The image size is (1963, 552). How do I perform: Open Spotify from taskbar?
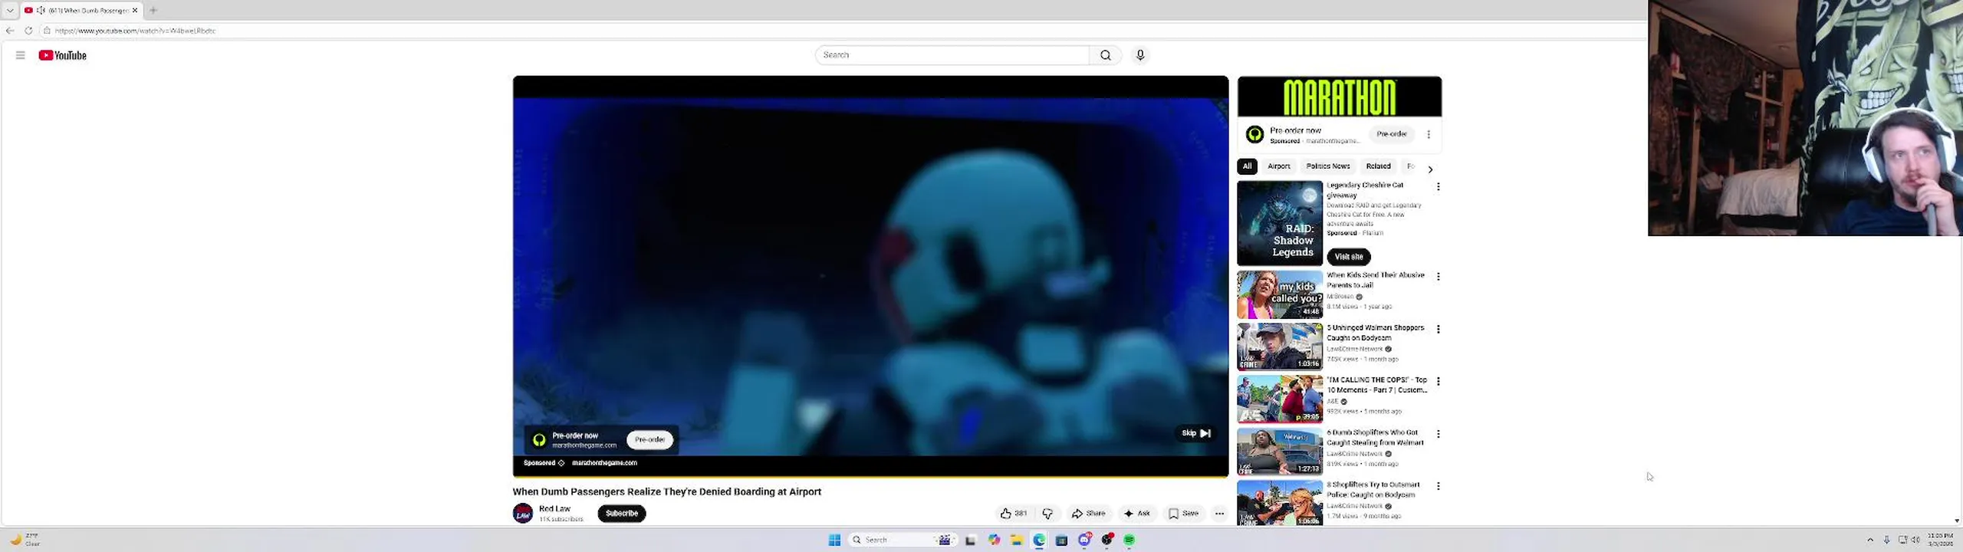(x=1129, y=540)
